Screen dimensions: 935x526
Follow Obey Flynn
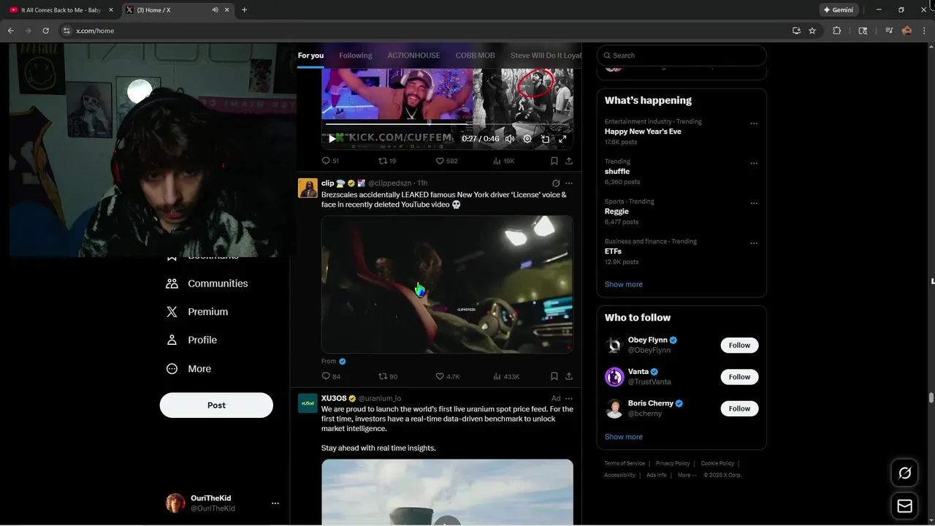[739, 345]
